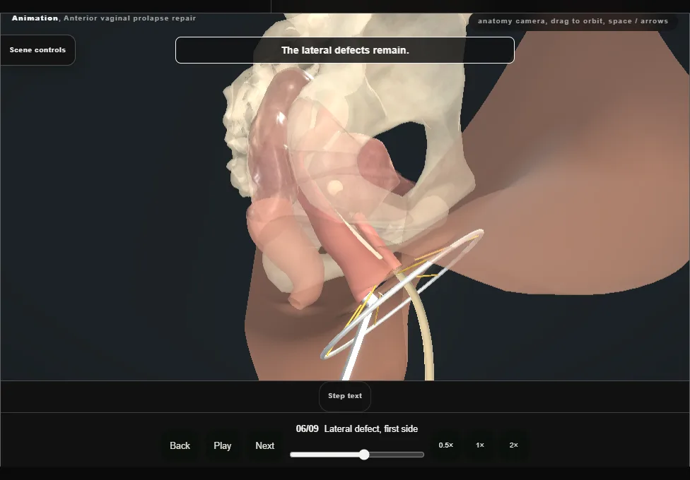Advance with the Next button
This screenshot has width=690, height=480.
click(x=265, y=445)
